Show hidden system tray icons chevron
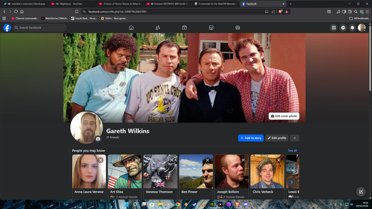Viewport: 372px width, 209px height. 330,204
